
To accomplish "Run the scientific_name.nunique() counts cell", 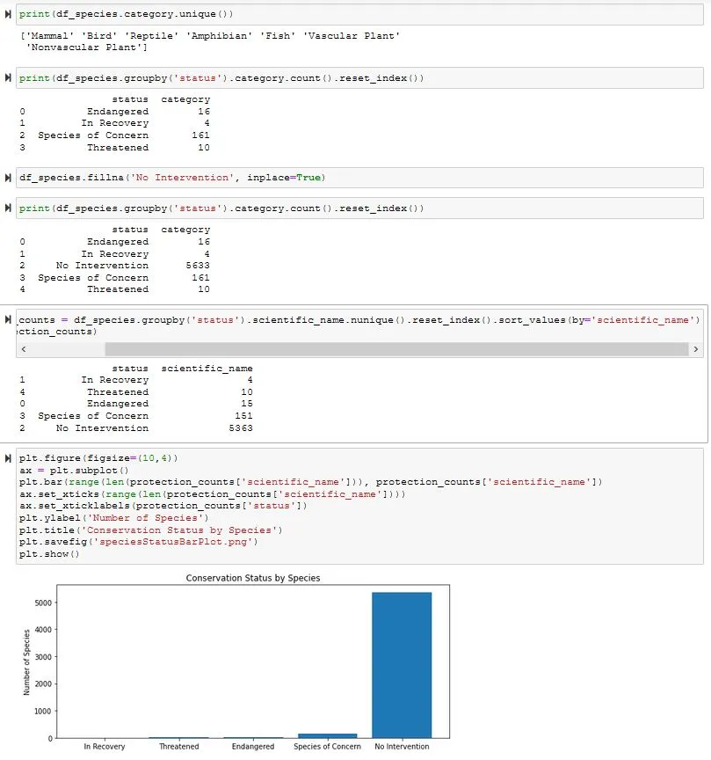I will click(x=8, y=319).
